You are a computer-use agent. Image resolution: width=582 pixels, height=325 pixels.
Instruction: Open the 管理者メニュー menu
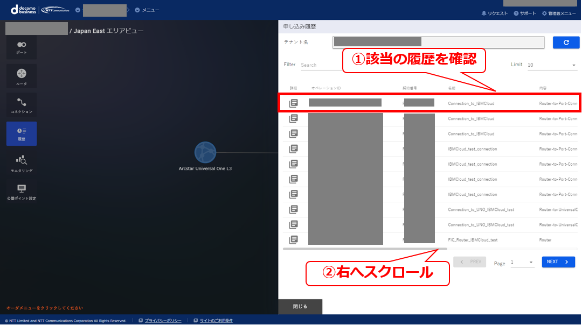coord(559,13)
